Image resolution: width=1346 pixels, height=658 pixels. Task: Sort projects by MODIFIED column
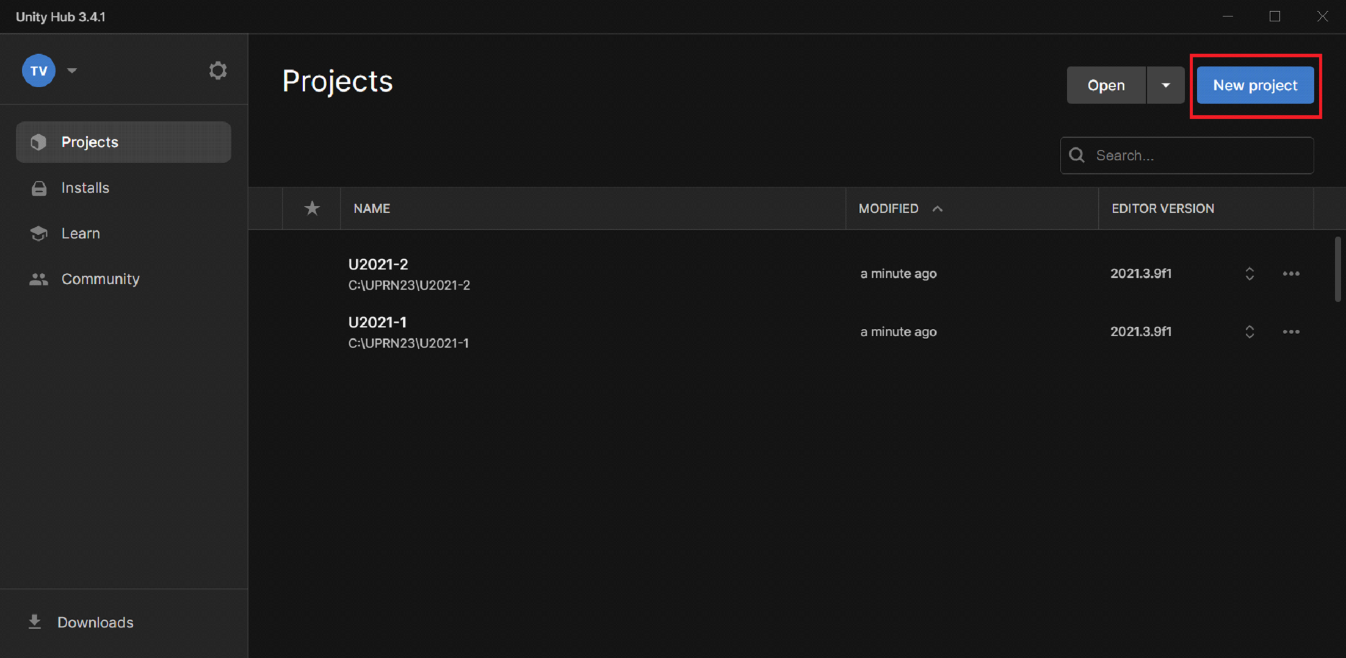[x=888, y=209]
